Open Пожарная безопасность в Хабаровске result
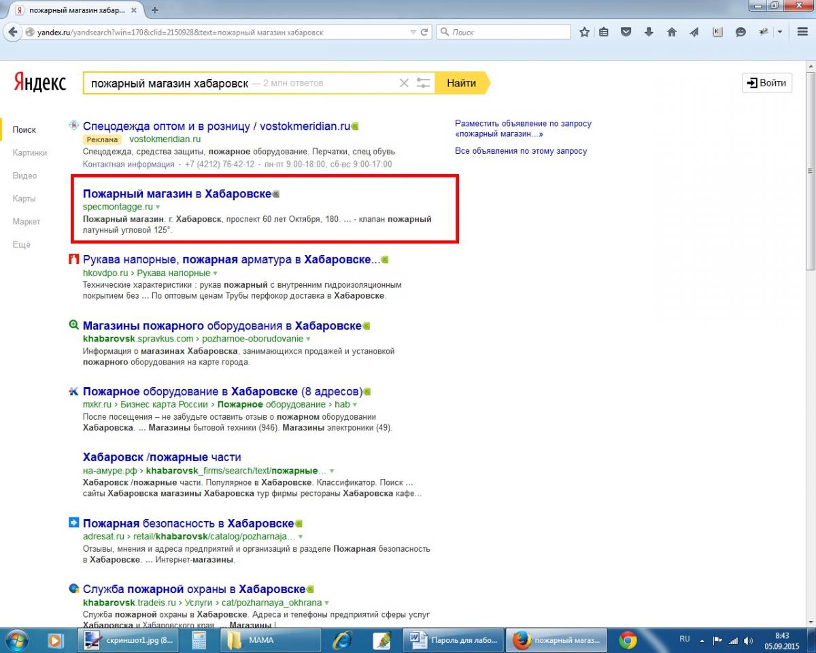The width and height of the screenshot is (816, 653). tap(188, 524)
